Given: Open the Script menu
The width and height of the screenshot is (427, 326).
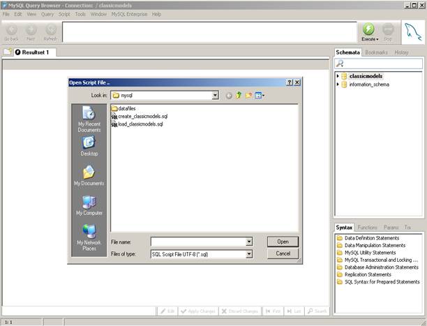Looking at the screenshot, I should coord(64,14).
